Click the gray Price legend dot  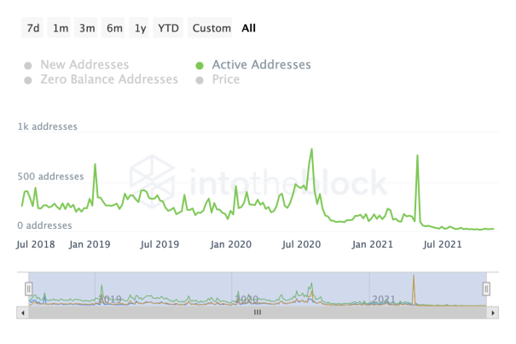(200, 80)
